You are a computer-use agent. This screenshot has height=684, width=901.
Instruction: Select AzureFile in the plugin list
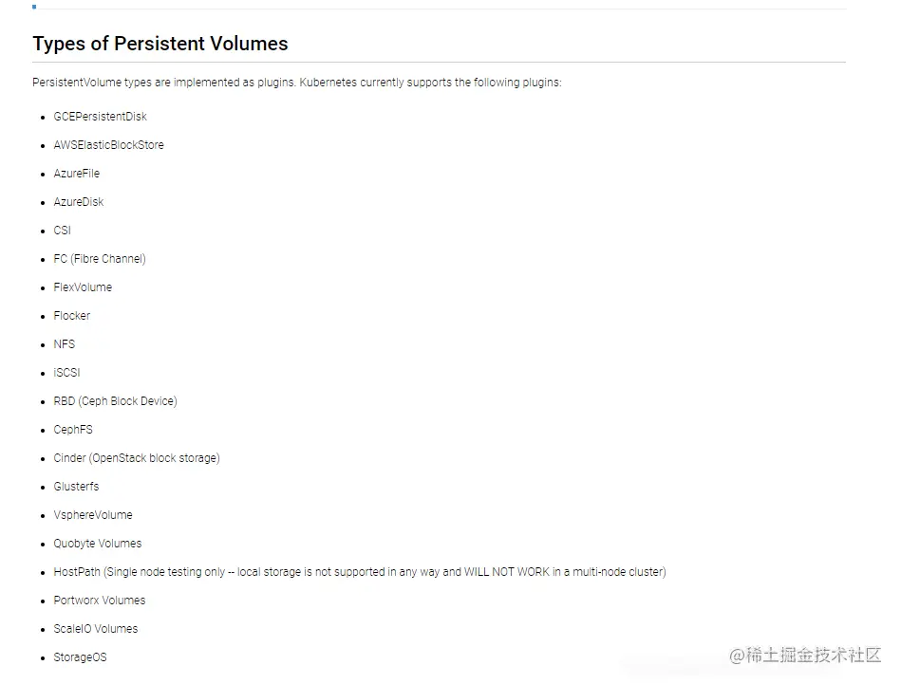(x=76, y=174)
